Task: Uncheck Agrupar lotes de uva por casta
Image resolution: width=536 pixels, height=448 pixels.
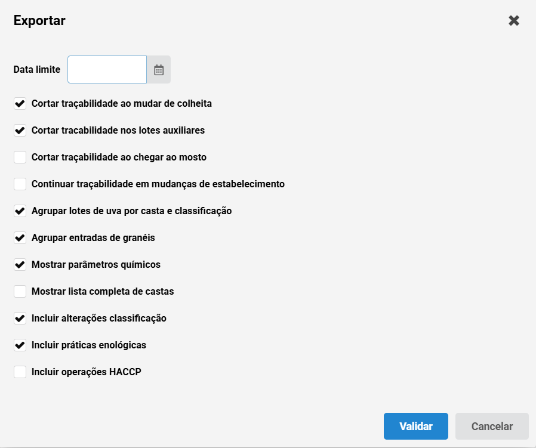Action: [x=20, y=211]
